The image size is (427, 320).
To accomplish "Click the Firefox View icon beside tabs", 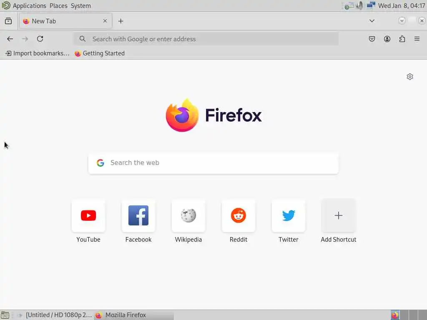I will (8, 21).
